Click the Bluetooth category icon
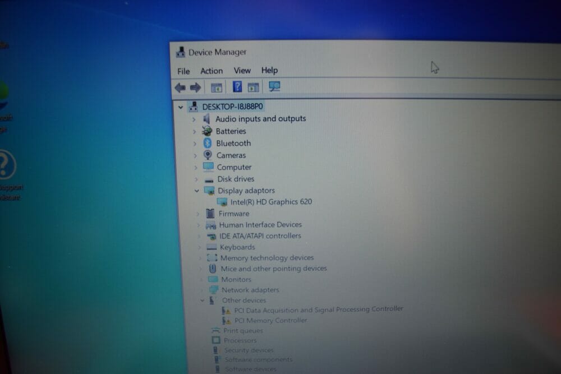Screen dimensions: 561x374 [x=208, y=143]
